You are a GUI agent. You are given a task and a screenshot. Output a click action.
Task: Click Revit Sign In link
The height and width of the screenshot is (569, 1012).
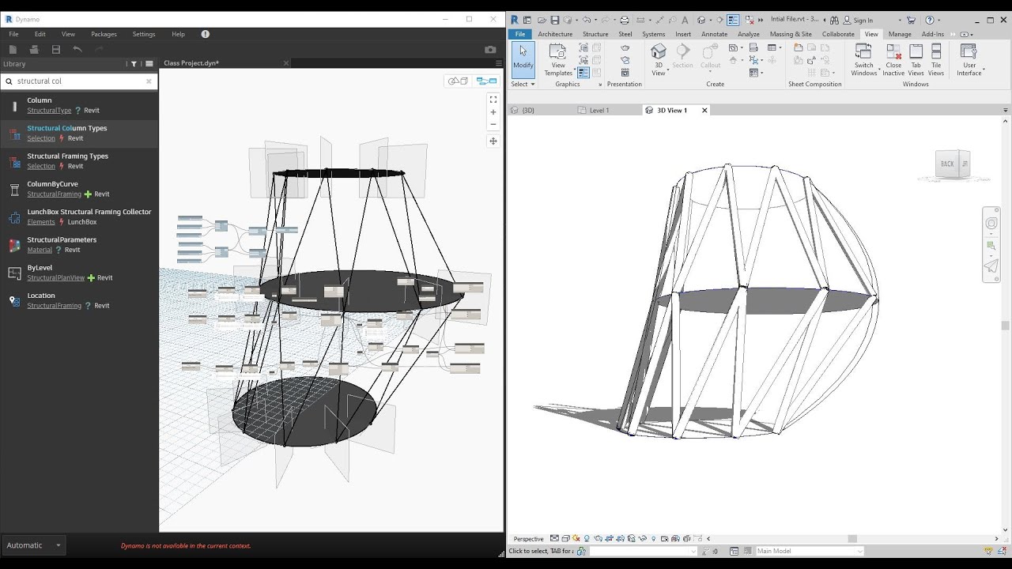(x=863, y=21)
